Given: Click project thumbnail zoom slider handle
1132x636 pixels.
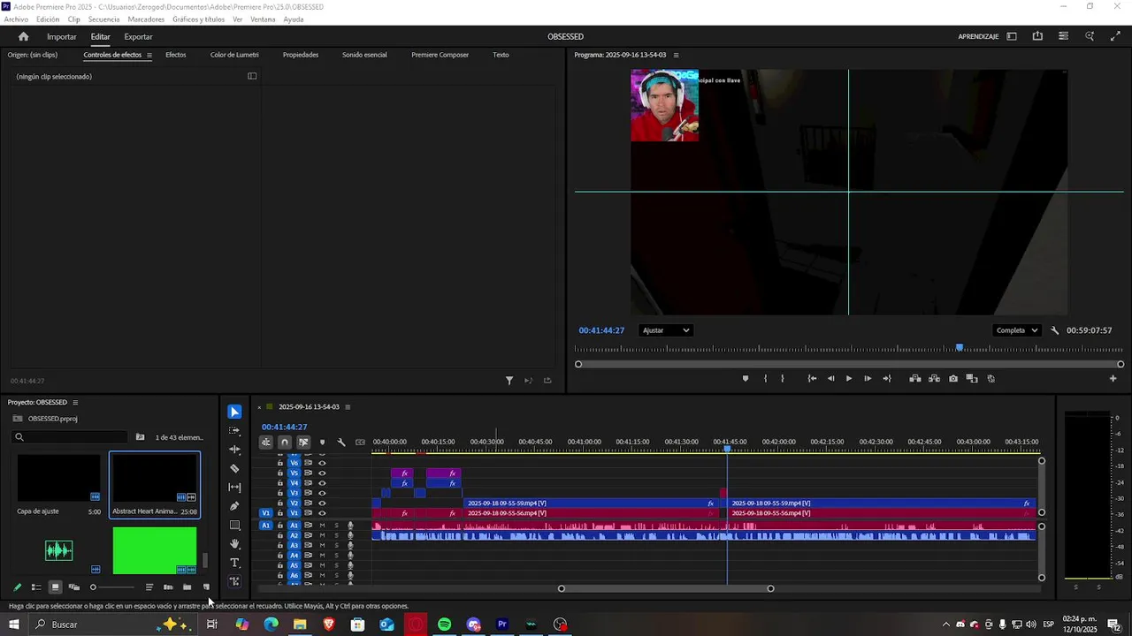Looking at the screenshot, I should tap(93, 587).
